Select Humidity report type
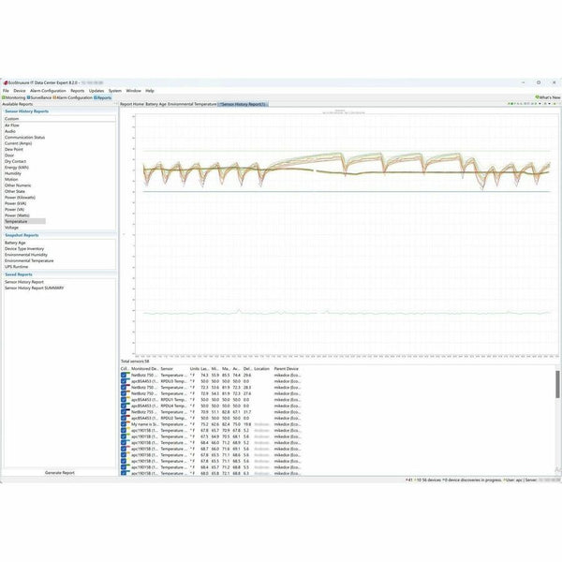 click(x=13, y=173)
